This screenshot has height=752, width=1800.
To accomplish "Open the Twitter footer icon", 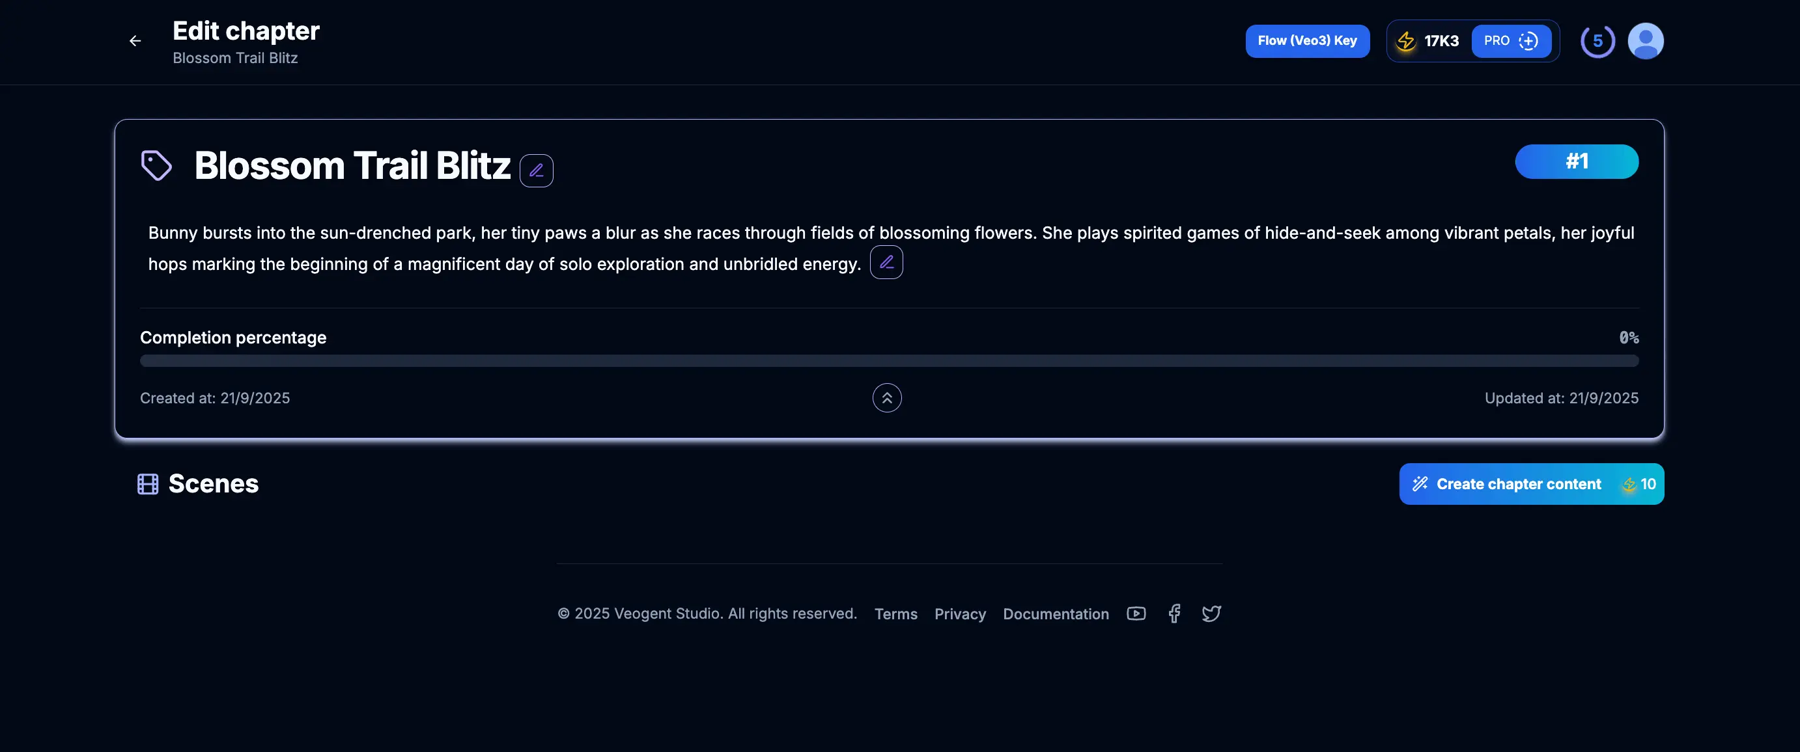I will pos(1211,613).
